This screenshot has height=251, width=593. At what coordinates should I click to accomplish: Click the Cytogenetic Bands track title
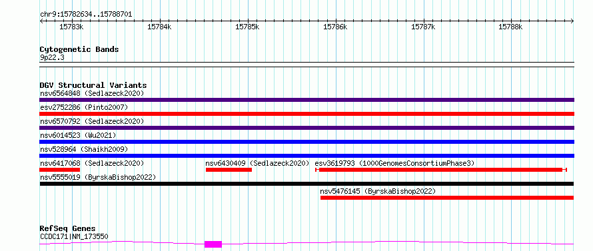coord(79,49)
